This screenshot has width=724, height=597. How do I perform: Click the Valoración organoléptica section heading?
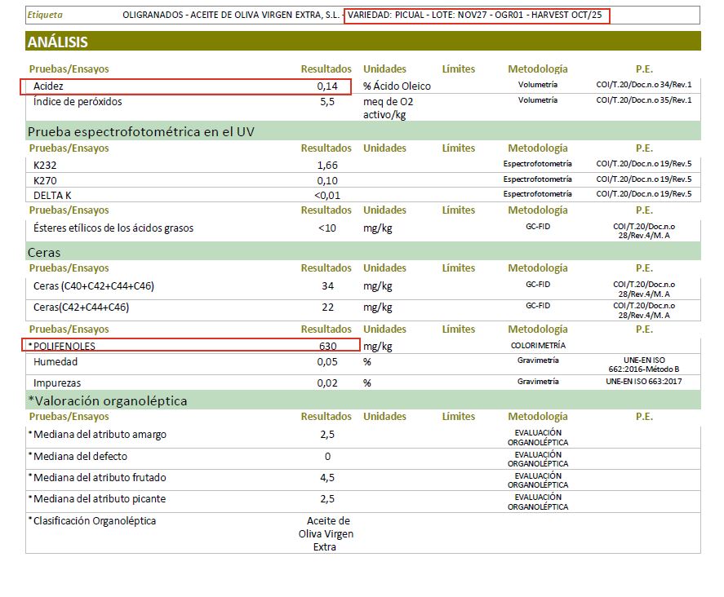coord(108,400)
